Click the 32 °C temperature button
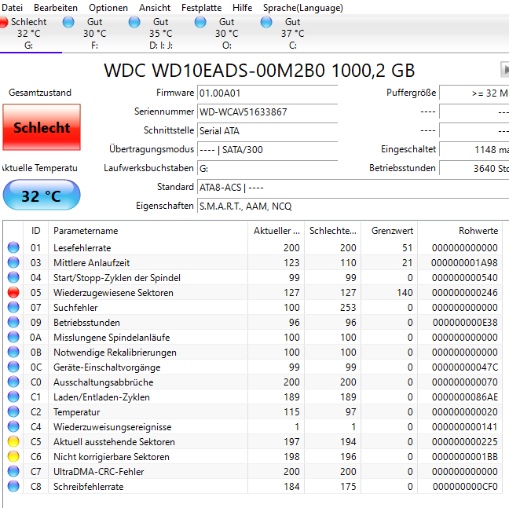 pyautogui.click(x=42, y=196)
